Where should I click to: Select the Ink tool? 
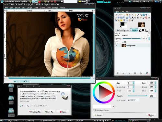(x=116, y=20)
